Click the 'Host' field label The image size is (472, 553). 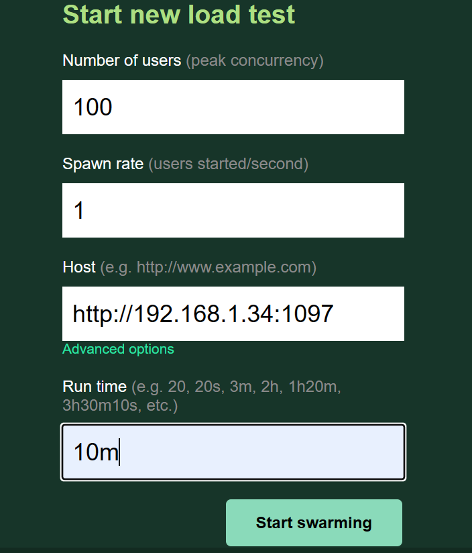click(x=79, y=267)
